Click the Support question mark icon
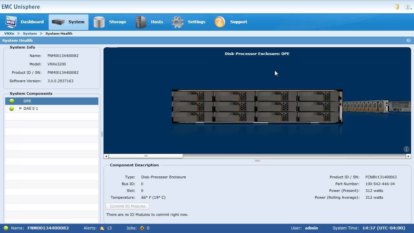The height and width of the screenshot is (233, 414). tap(220, 22)
